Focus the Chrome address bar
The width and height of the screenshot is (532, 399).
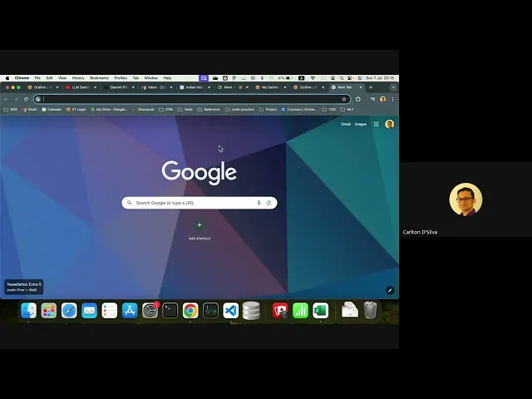pos(192,99)
